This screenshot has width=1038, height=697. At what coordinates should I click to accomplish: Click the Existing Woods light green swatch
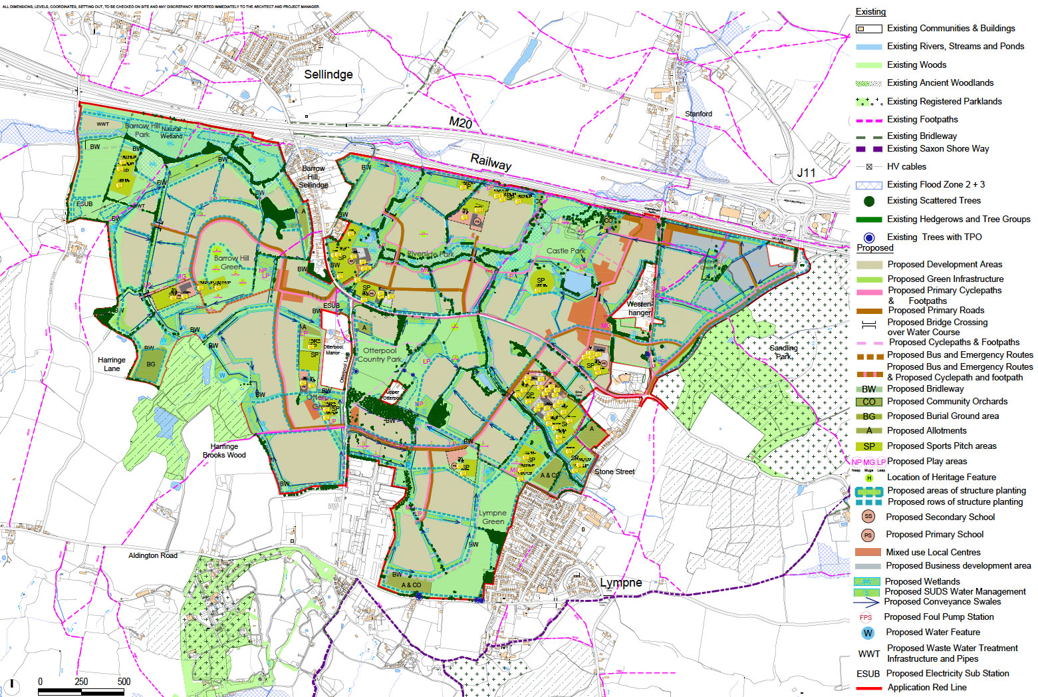click(x=869, y=65)
